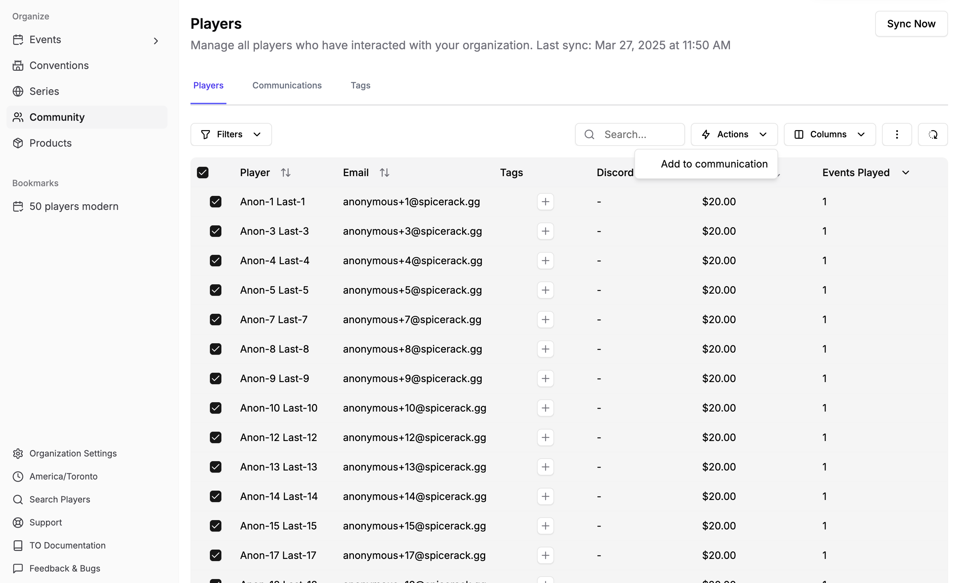Image resolution: width=956 pixels, height=583 pixels.
Task: Uncheck the select-all header checkbox
Action: tap(203, 172)
